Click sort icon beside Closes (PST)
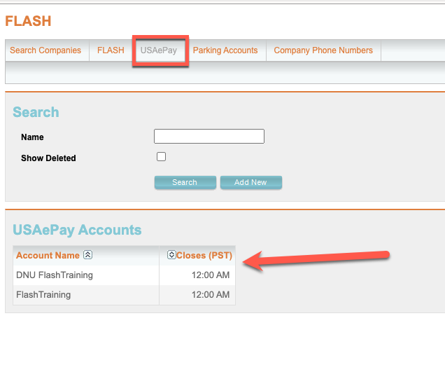The width and height of the screenshot is (445, 365). [x=171, y=255]
